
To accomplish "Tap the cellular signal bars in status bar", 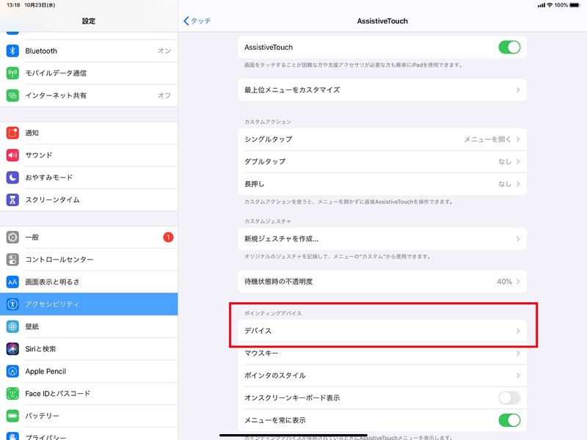I will tap(541, 5).
